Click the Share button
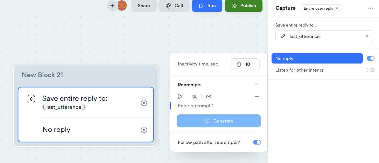The height and width of the screenshot is (163, 379). click(144, 6)
